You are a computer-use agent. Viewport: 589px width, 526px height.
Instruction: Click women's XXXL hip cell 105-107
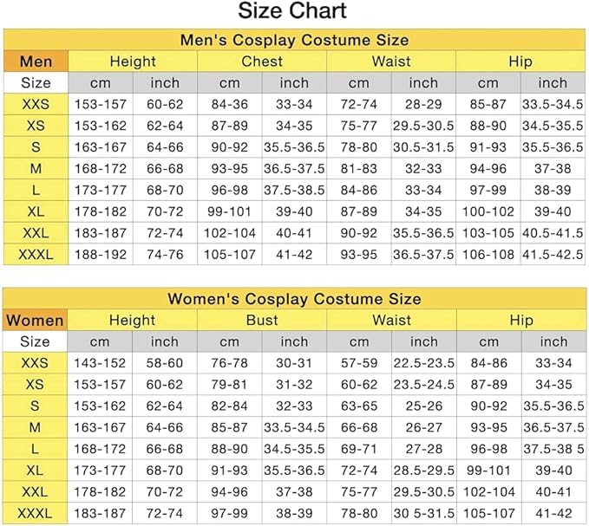[488, 514]
